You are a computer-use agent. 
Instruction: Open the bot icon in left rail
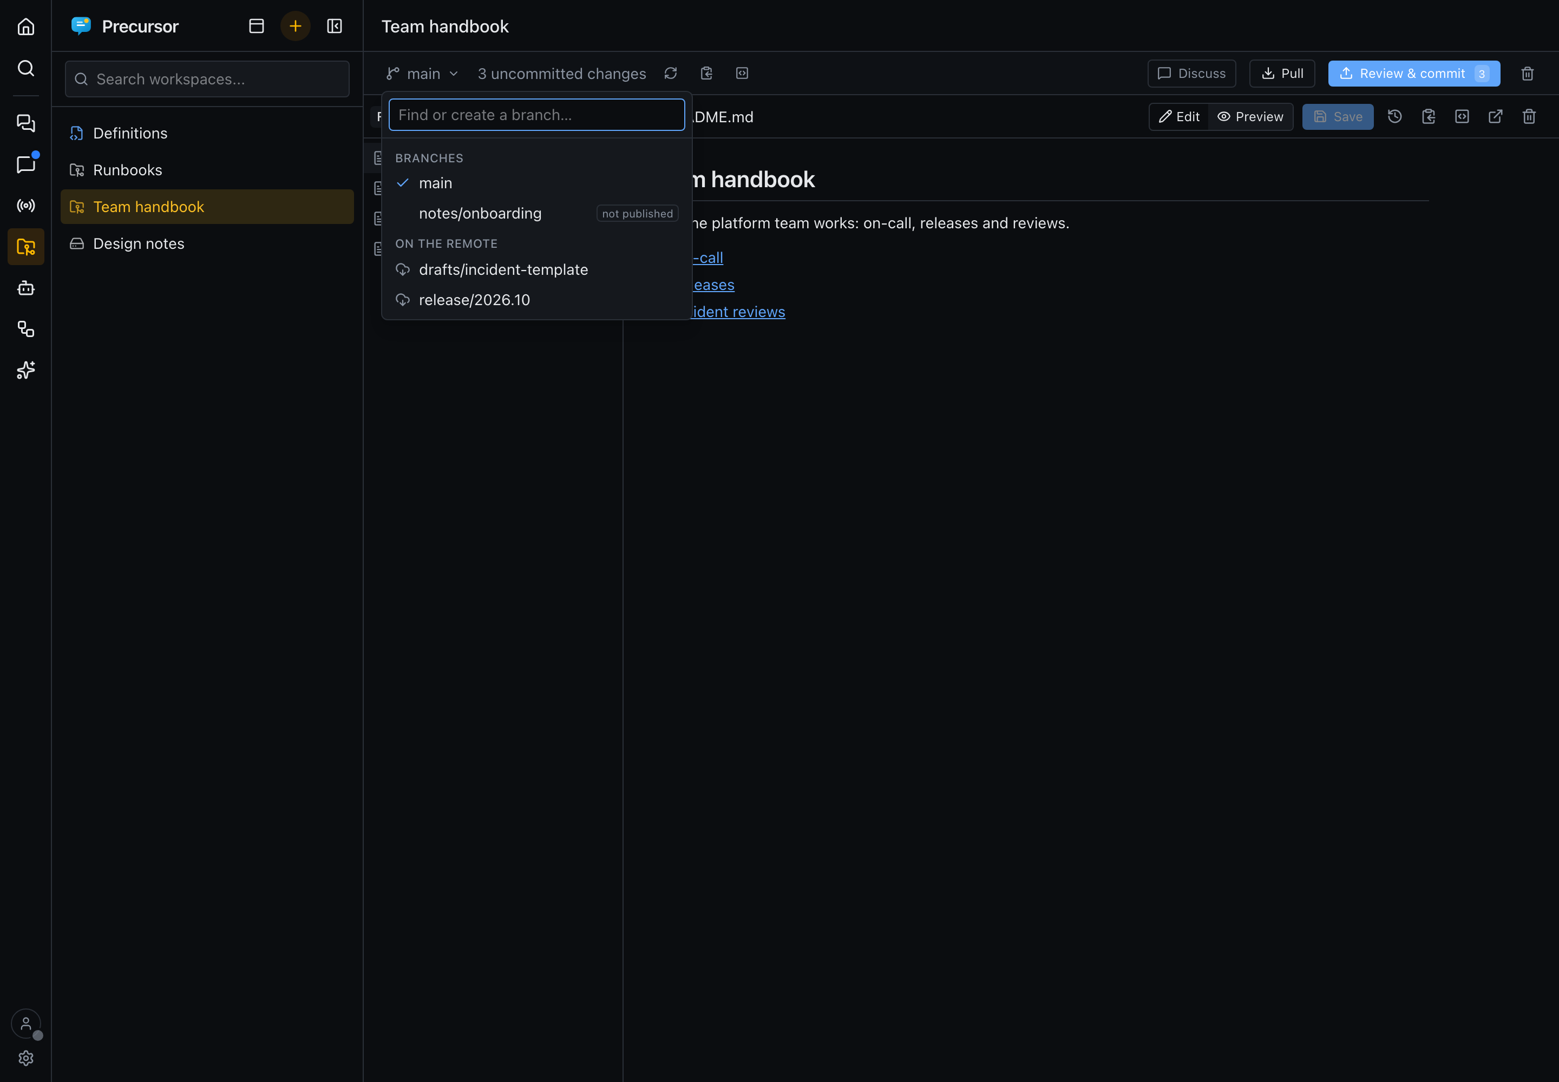tap(26, 288)
